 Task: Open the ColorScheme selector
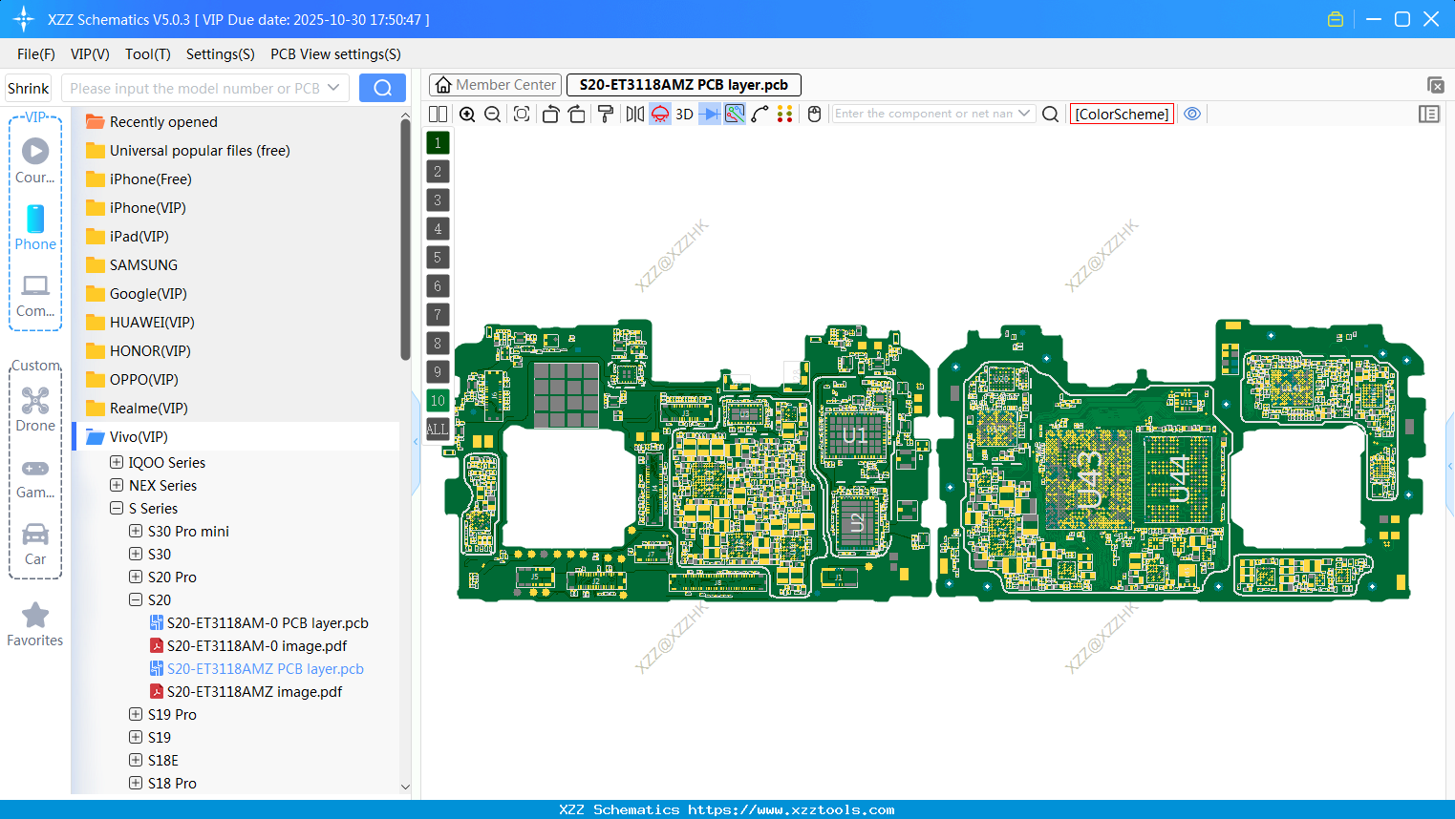(x=1122, y=114)
